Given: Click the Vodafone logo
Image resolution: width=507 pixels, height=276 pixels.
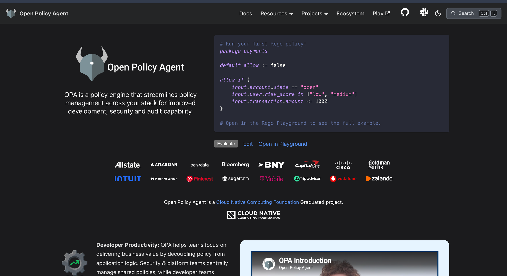Looking at the screenshot, I should [x=343, y=179].
